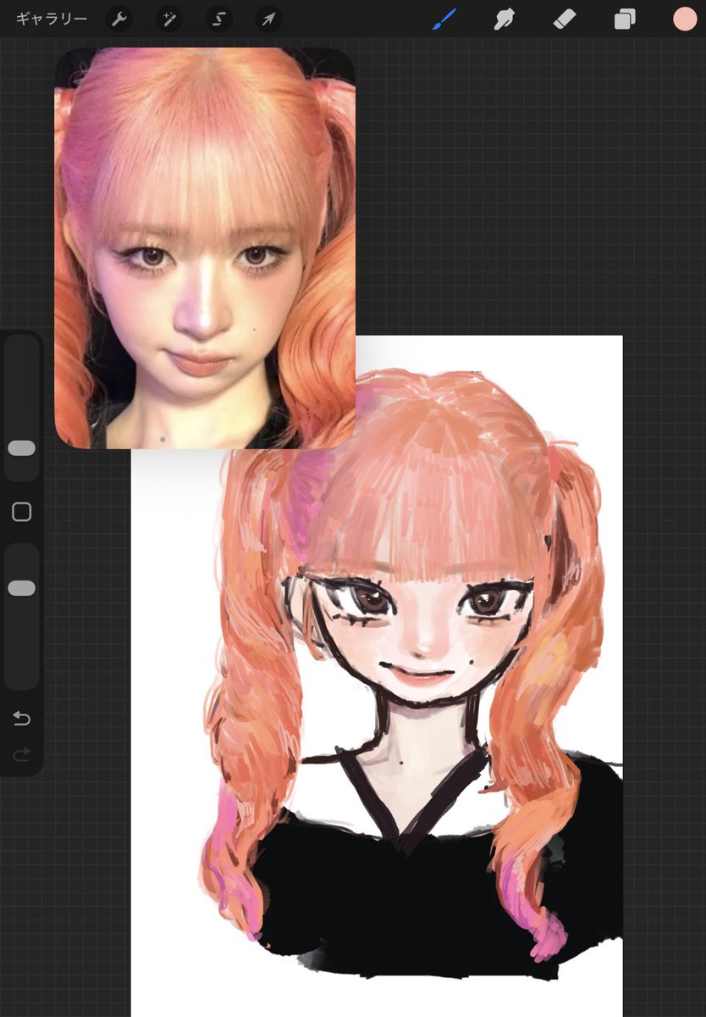Open the Adjustments magic wand menu
Viewport: 706px width, 1017px height.
tap(168, 19)
